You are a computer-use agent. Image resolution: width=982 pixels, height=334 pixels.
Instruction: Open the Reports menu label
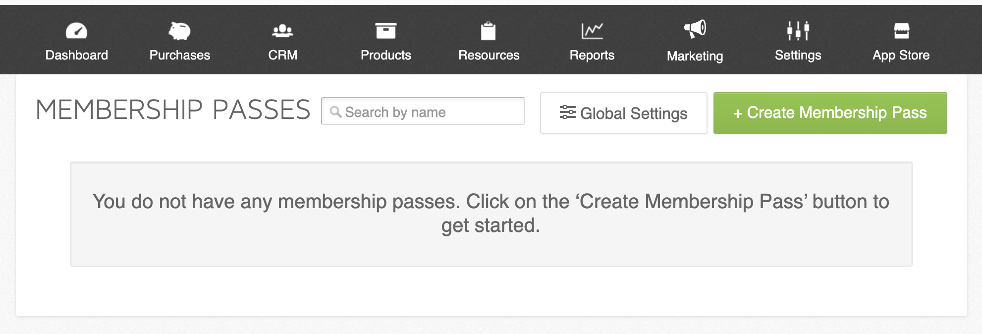point(592,55)
